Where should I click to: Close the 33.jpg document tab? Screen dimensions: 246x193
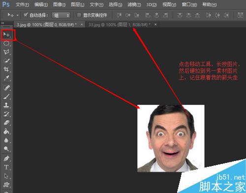point(155,25)
